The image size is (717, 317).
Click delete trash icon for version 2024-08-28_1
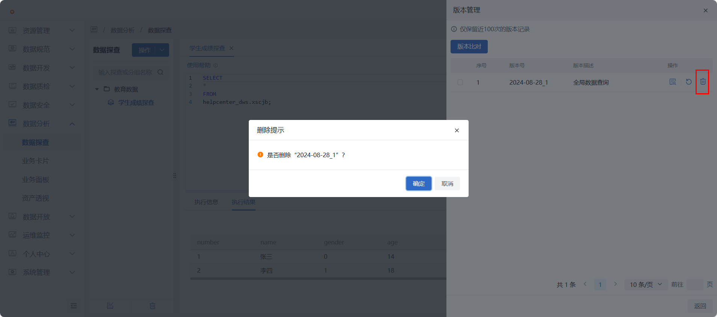tap(703, 82)
